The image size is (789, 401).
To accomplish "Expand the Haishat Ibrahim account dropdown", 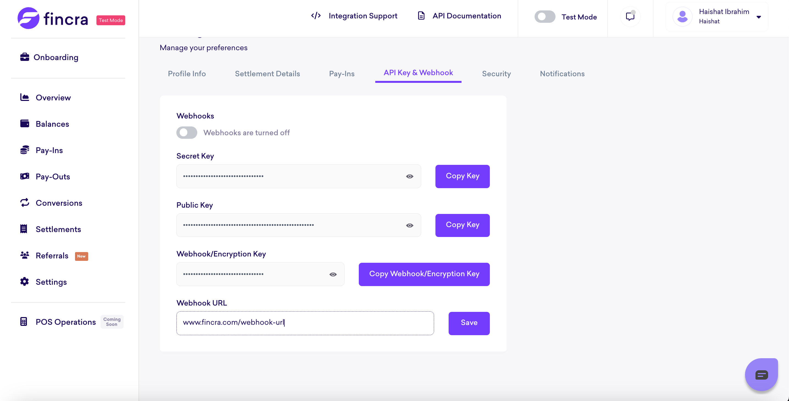I will point(759,17).
